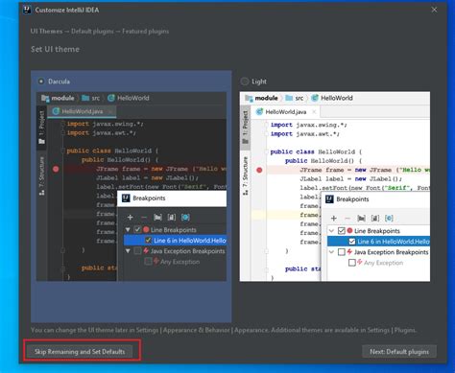The width and height of the screenshot is (455, 373).
Task: Click Java Exception lightning icon in Light preview
Action: [x=349, y=251]
